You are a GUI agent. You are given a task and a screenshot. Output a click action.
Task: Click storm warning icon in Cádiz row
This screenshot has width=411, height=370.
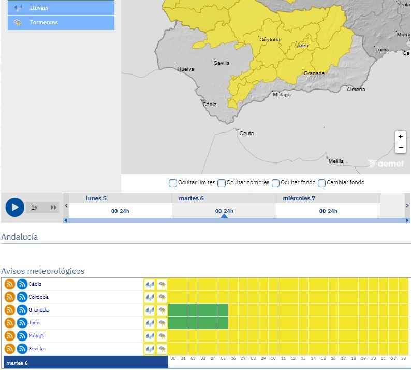click(x=162, y=284)
